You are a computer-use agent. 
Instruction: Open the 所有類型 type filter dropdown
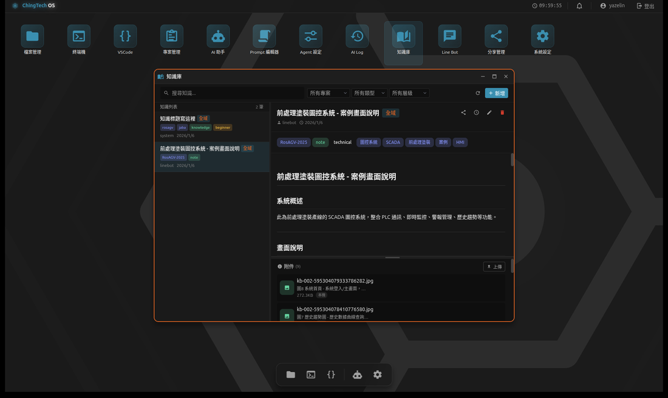click(x=369, y=93)
